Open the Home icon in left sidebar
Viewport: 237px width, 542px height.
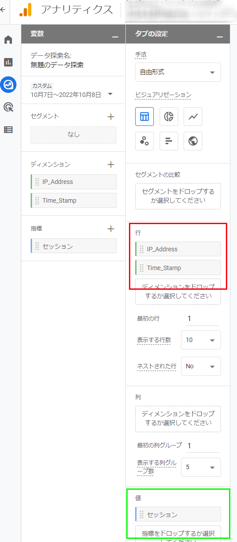[8, 40]
